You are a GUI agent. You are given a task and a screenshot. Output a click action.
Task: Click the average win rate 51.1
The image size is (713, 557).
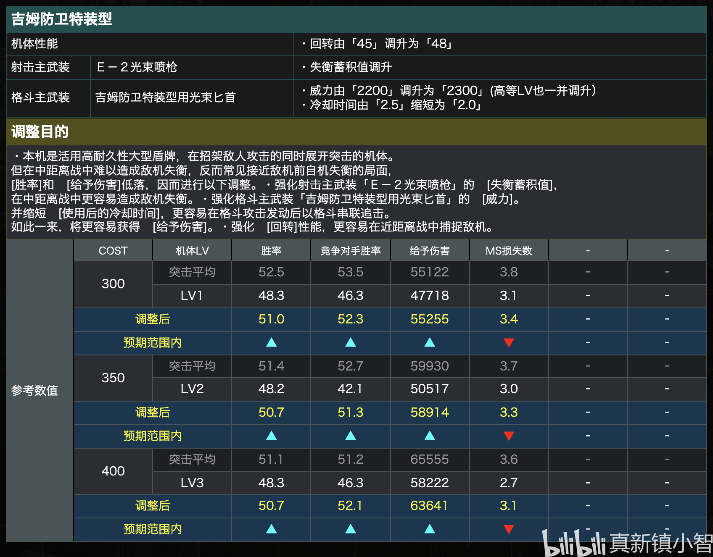coord(271,459)
